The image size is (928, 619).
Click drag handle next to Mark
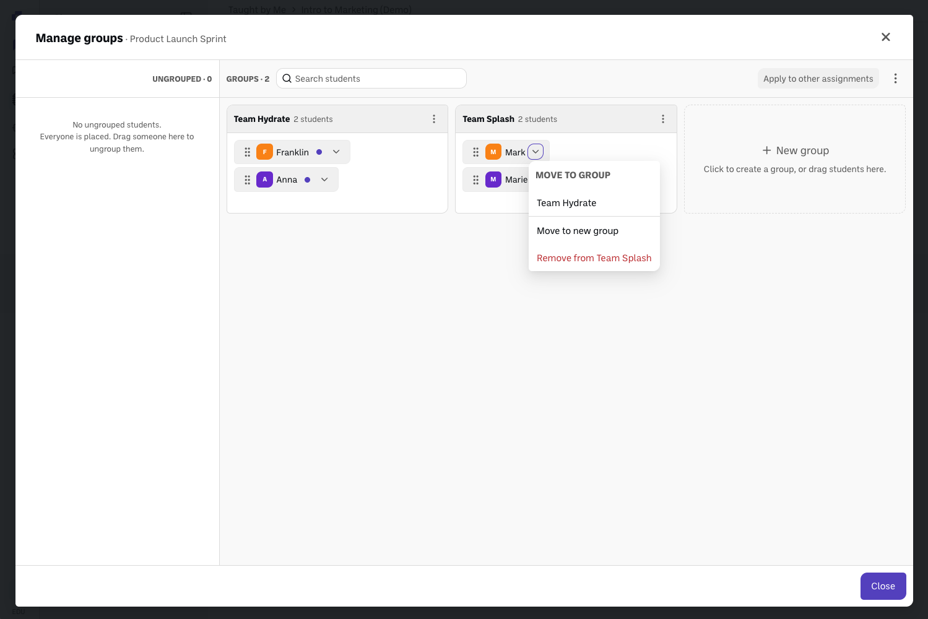pyautogui.click(x=476, y=152)
